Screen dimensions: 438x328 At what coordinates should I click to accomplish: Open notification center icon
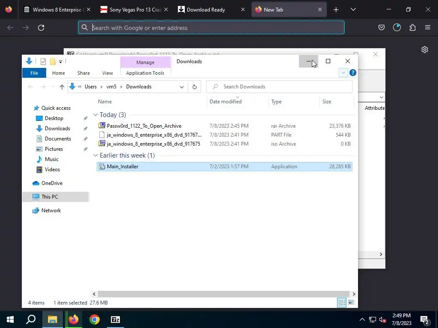(425, 320)
